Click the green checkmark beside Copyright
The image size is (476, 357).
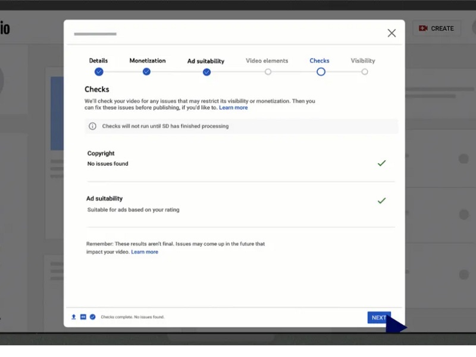pos(382,162)
